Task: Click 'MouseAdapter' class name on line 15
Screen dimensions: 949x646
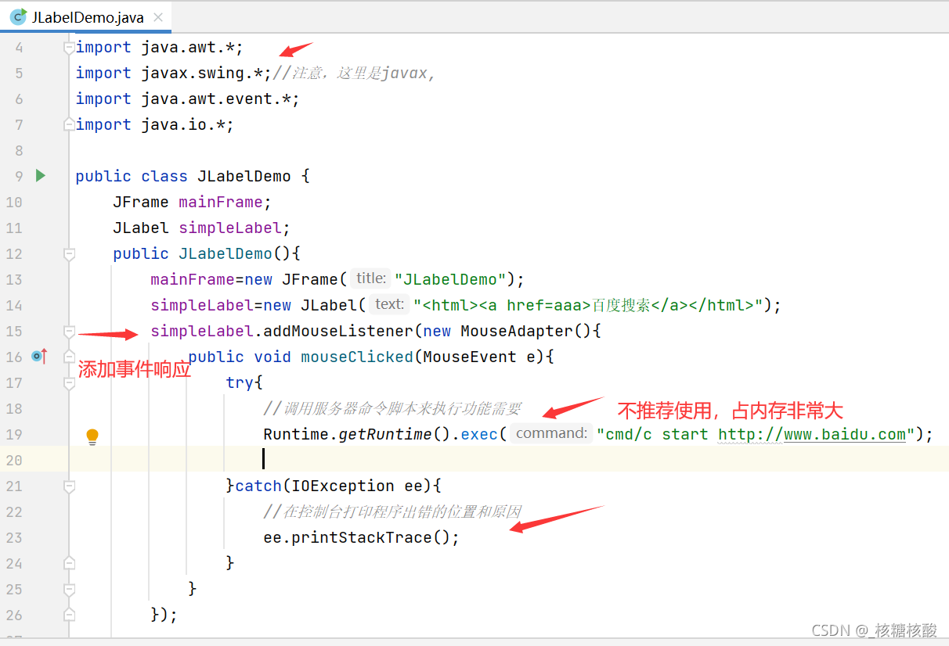Action: 517,331
